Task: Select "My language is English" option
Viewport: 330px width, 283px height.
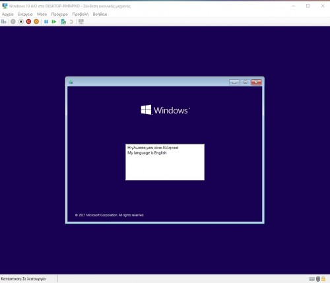Action: click(x=147, y=153)
